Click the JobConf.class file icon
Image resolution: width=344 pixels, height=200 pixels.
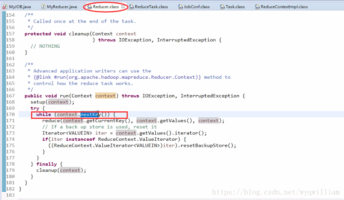[x=180, y=7]
